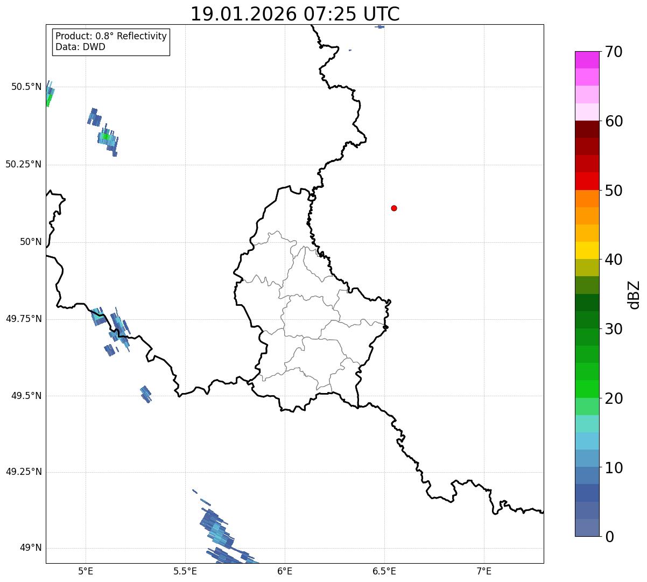Click the colorbar tick label 20
The image size is (647, 582).
pyautogui.click(x=614, y=398)
